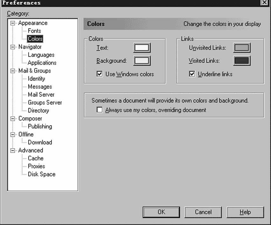Select the Composer tree item
The height and width of the screenshot is (225, 271).
point(30,119)
